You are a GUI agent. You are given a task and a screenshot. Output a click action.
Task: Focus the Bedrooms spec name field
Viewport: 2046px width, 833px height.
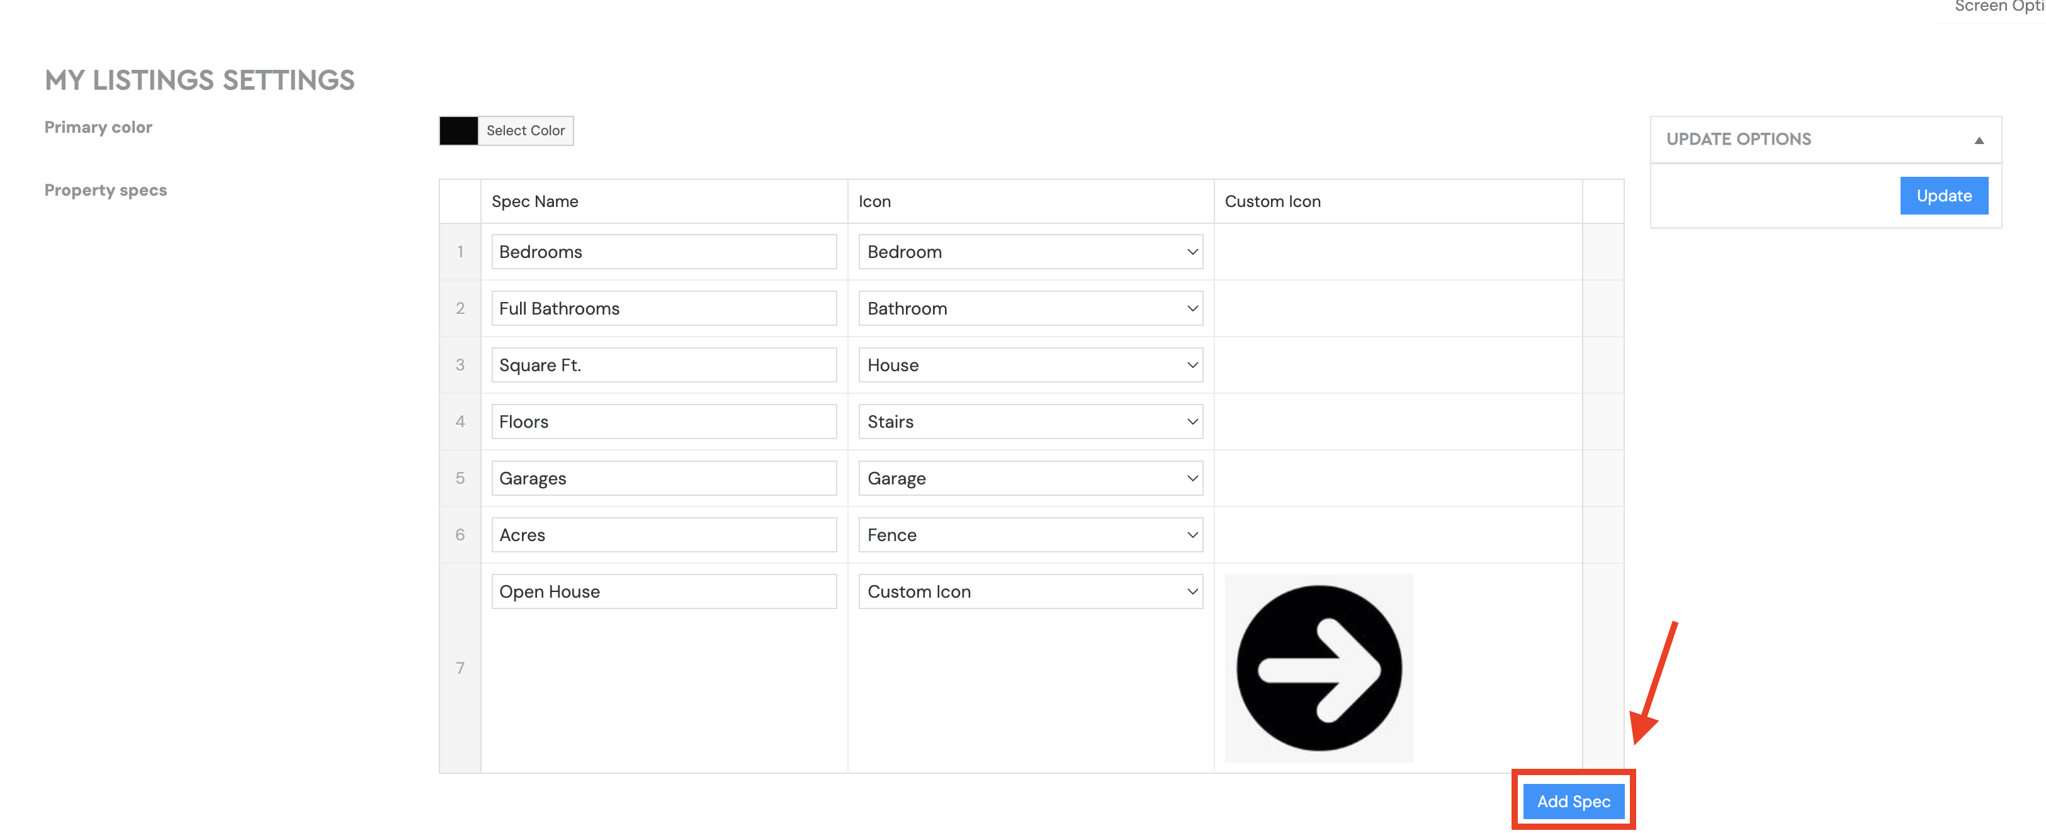664,252
